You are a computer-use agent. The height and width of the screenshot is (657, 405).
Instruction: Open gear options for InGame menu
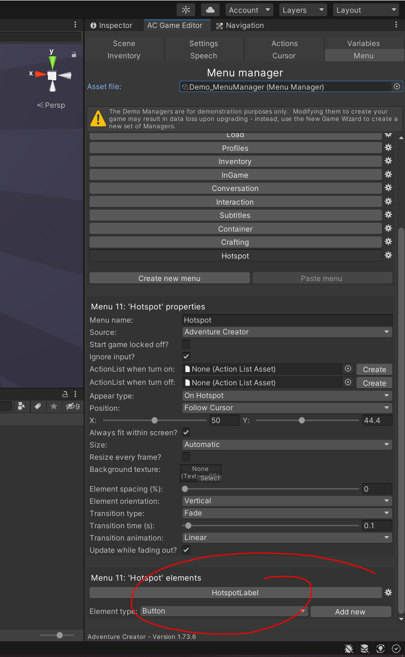(388, 174)
